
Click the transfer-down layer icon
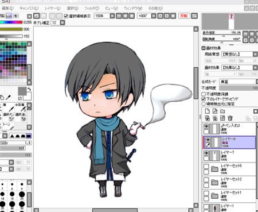(207, 118)
